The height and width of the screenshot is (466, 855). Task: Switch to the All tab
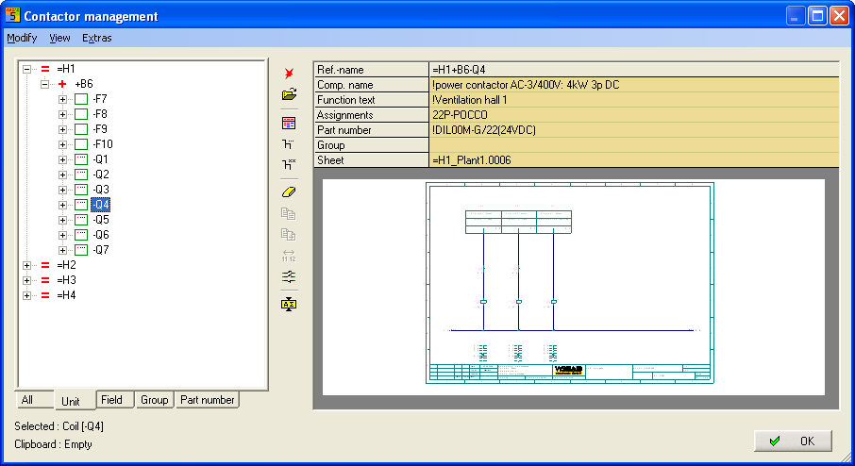(x=34, y=400)
